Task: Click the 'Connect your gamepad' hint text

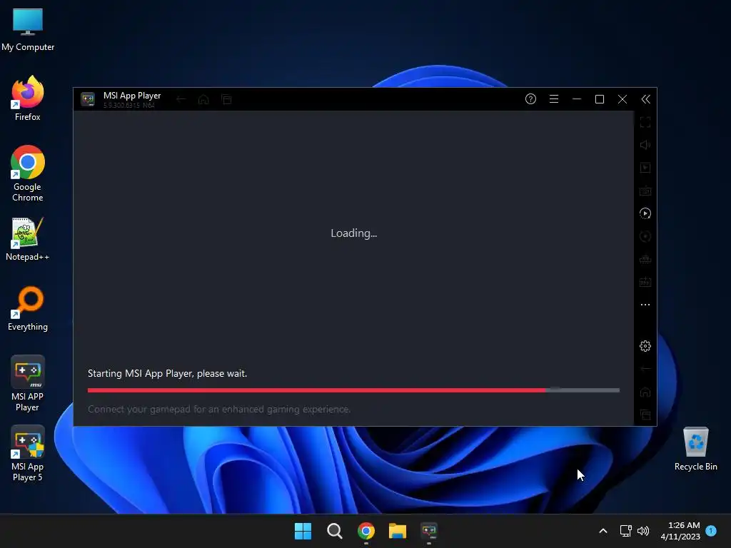Action: click(219, 409)
